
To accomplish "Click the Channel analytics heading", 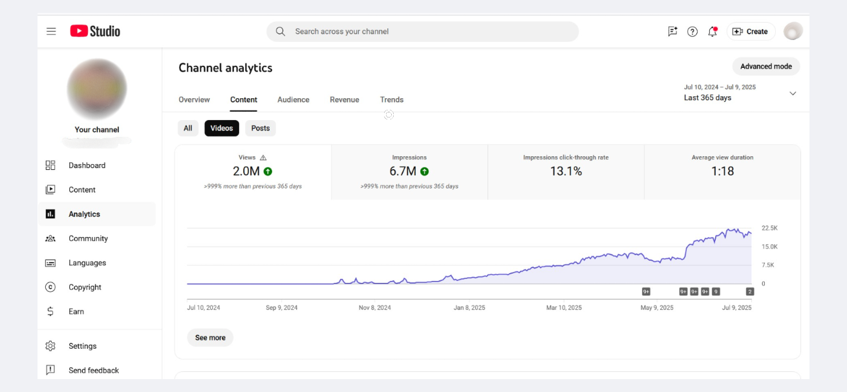I will [x=226, y=68].
